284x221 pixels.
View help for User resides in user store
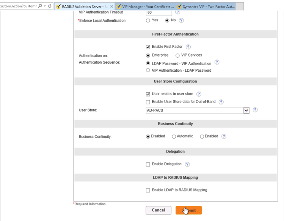point(199,94)
